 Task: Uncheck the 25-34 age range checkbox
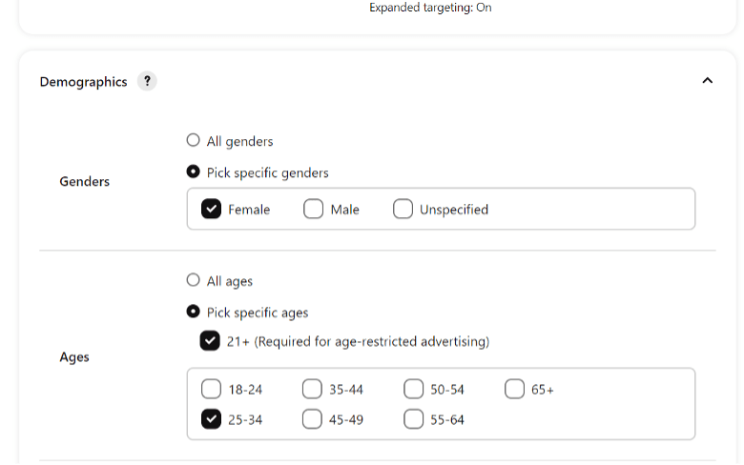pyautogui.click(x=211, y=419)
